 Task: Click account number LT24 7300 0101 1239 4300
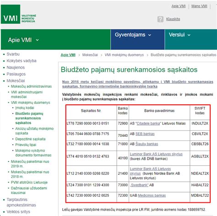pyautogui.click(x=88, y=185)
